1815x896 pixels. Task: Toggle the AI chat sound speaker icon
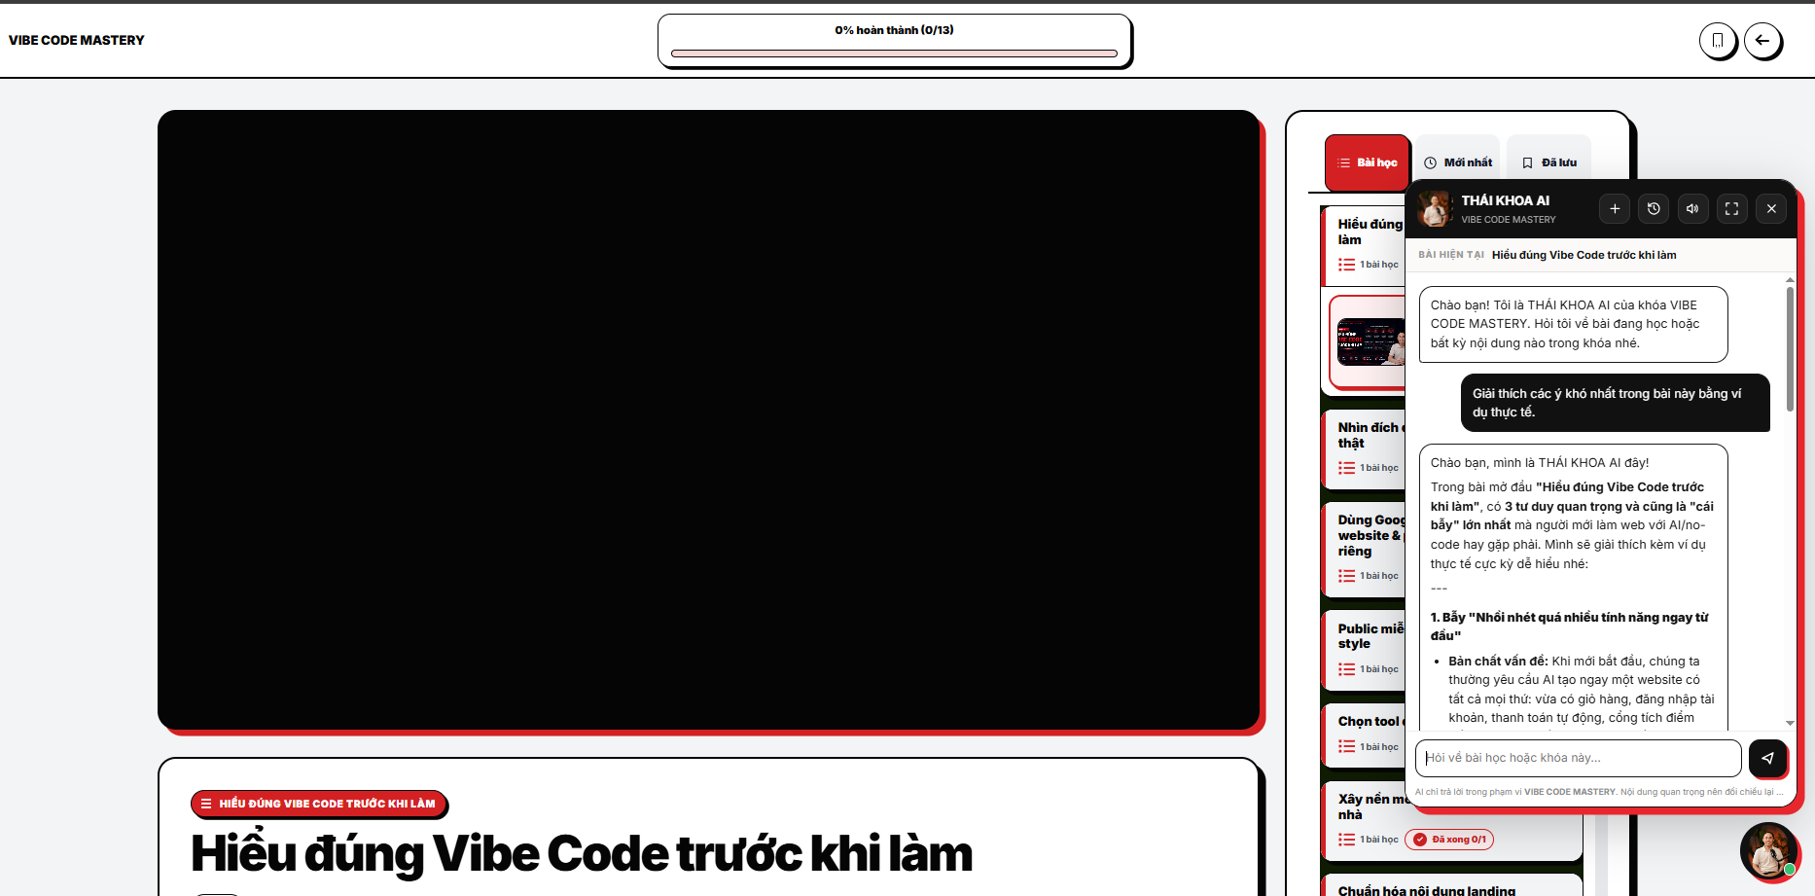click(1692, 208)
